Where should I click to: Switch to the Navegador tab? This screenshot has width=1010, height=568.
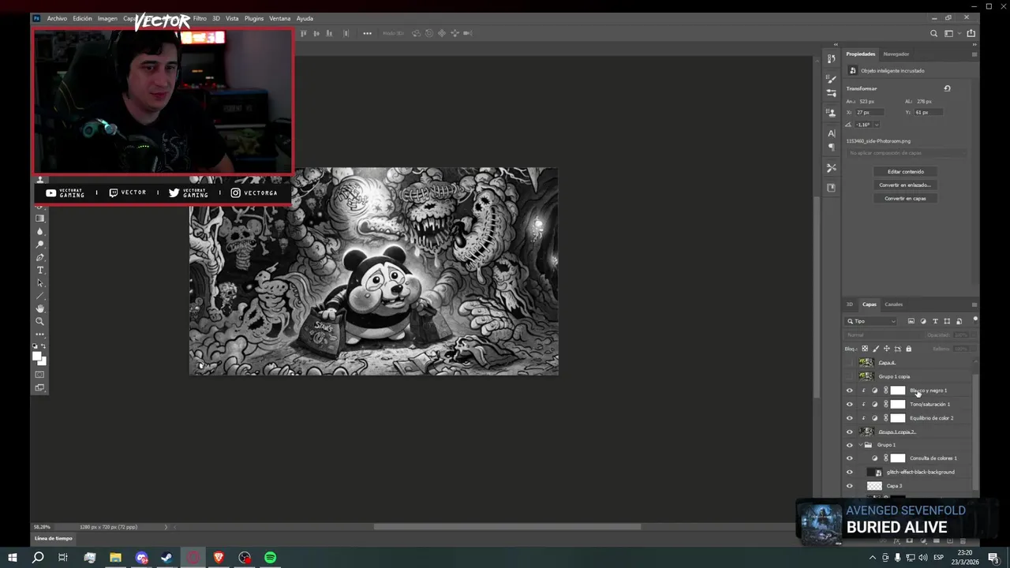point(896,54)
